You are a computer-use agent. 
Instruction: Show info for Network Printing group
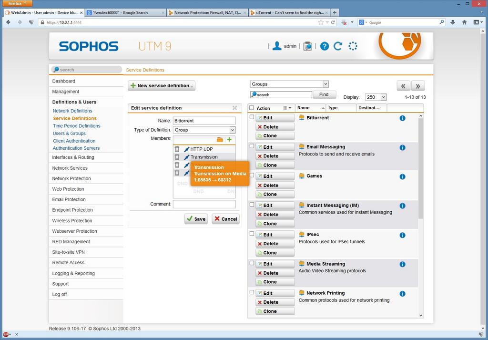coord(402,294)
